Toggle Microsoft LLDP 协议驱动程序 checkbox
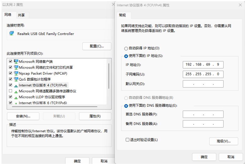 pos(11,97)
